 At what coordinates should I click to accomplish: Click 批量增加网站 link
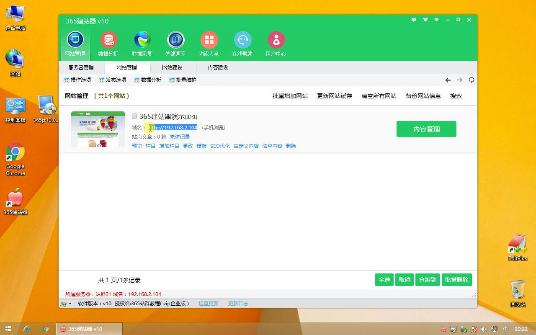pyautogui.click(x=290, y=96)
